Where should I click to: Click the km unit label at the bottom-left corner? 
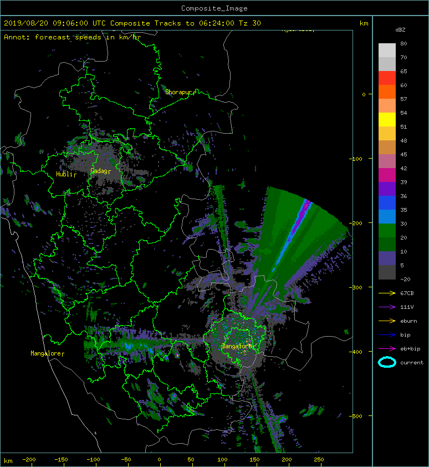click(x=8, y=461)
